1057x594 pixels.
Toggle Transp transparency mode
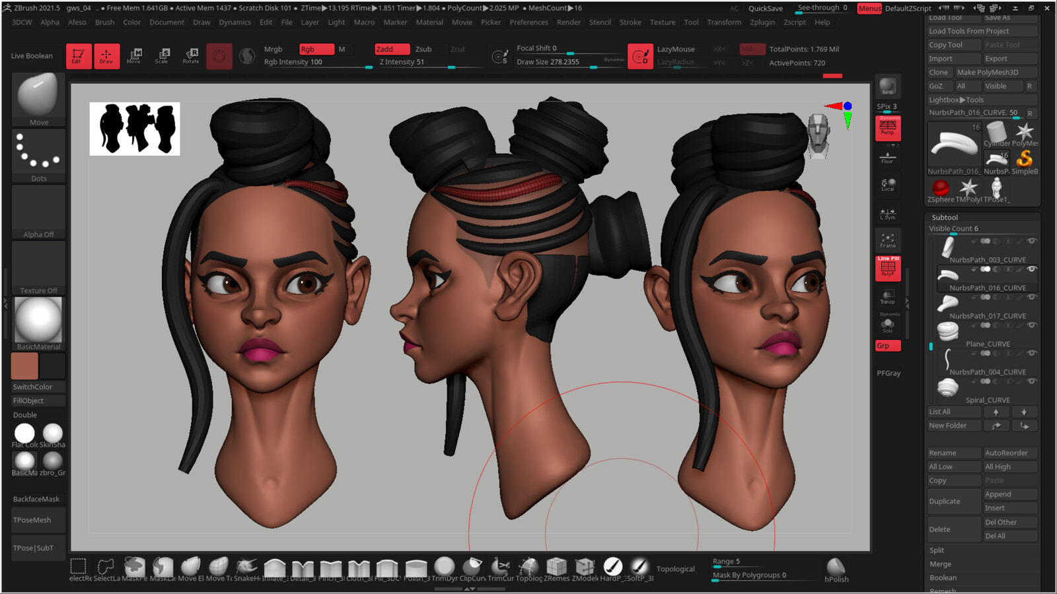(x=888, y=297)
